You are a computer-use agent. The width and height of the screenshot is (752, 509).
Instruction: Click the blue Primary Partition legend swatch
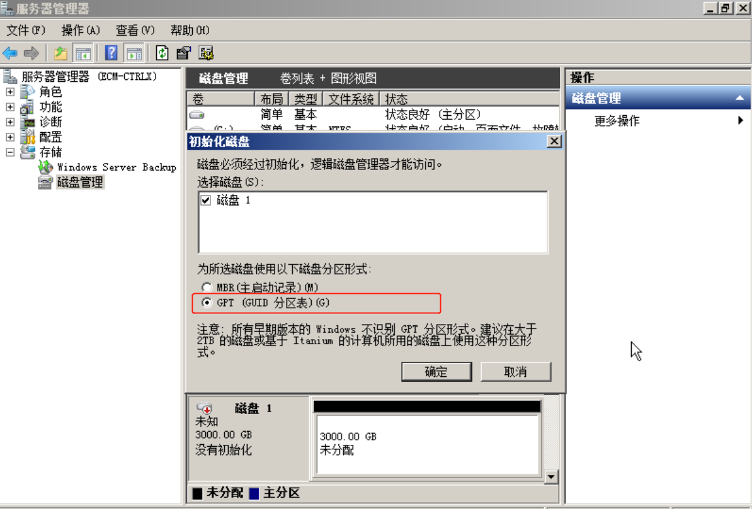[254, 493]
